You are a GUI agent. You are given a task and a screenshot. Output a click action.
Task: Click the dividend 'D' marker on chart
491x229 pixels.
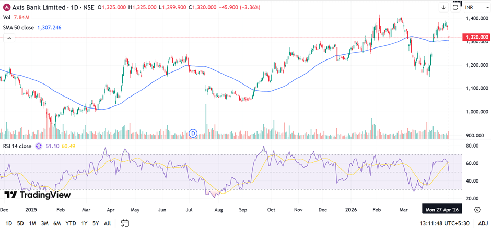tap(193, 134)
